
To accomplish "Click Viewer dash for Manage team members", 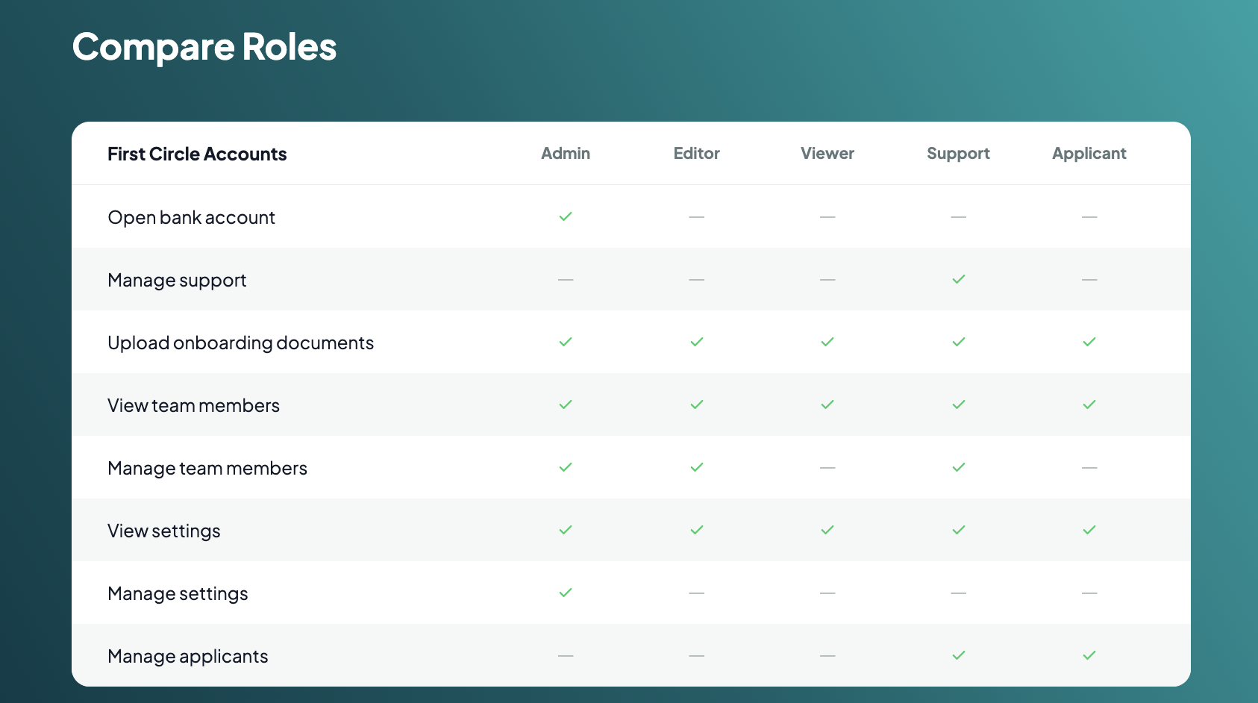I will (x=827, y=467).
